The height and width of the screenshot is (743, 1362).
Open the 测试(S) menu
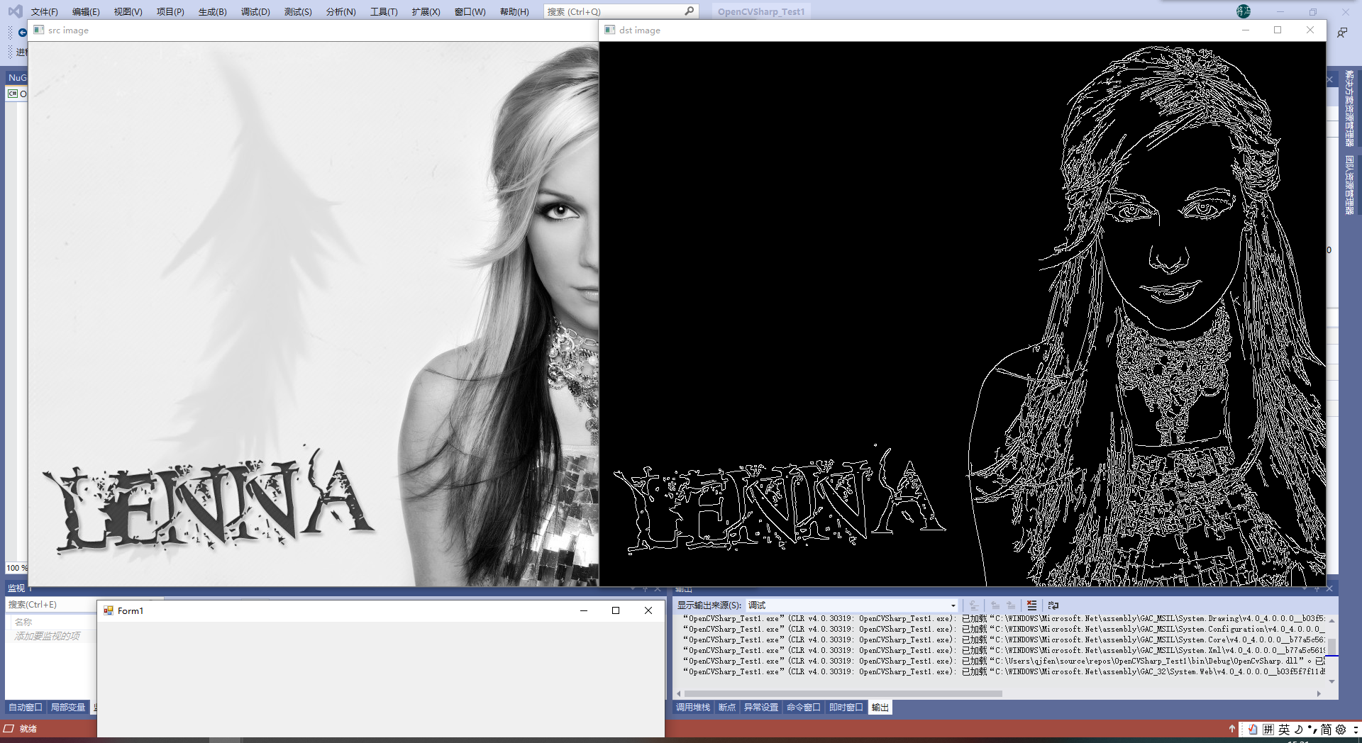pyautogui.click(x=298, y=12)
